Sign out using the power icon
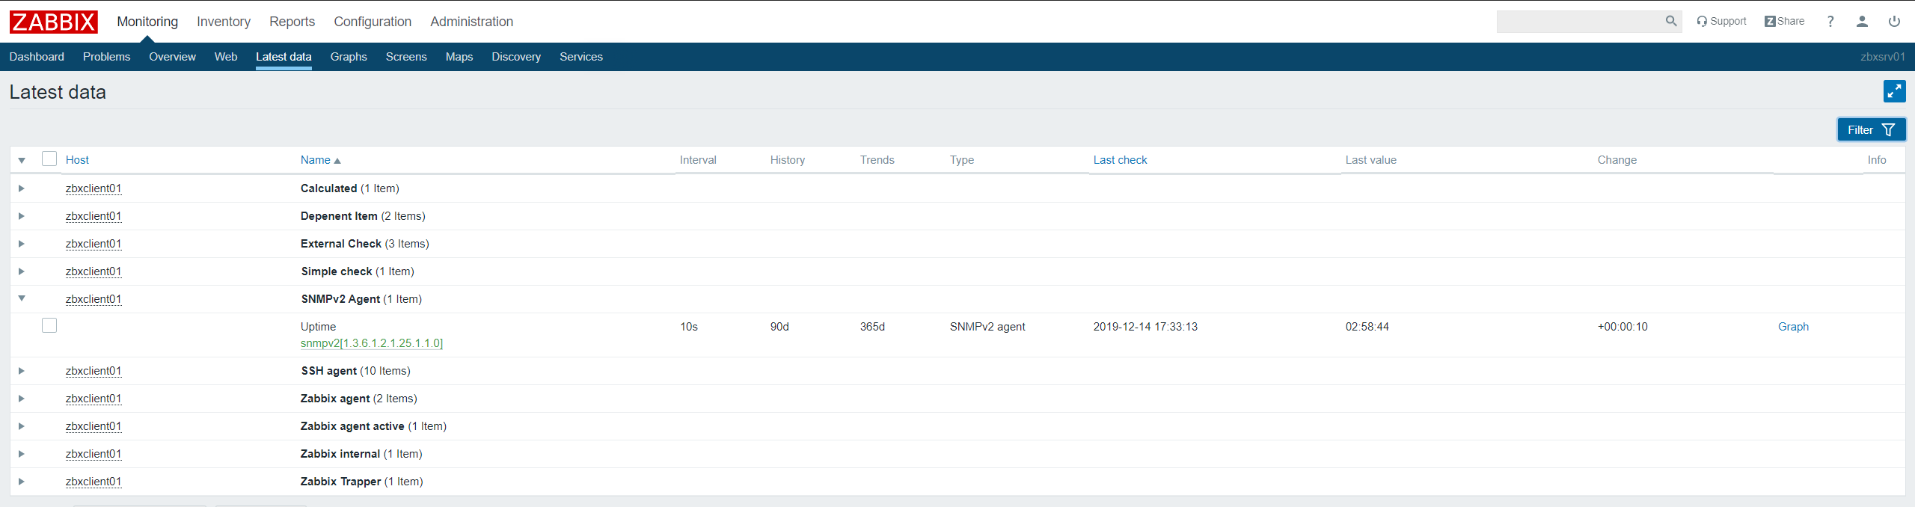The height and width of the screenshot is (507, 1915). (1894, 22)
